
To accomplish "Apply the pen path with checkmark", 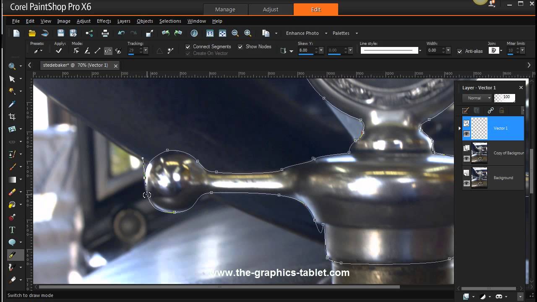I will pos(59,51).
